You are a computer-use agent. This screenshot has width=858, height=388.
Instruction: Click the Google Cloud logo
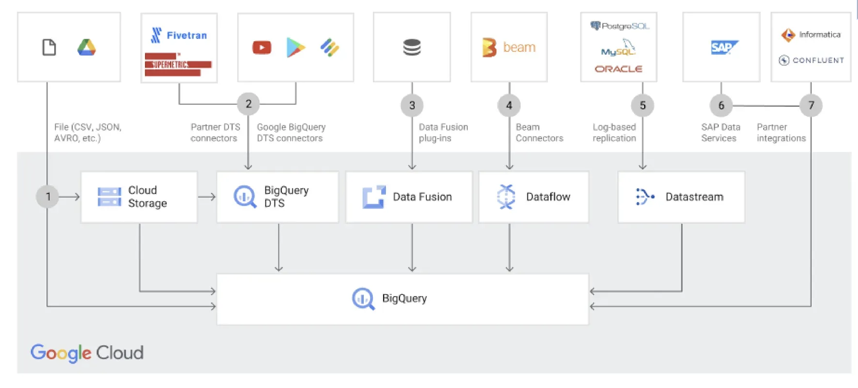(87, 353)
